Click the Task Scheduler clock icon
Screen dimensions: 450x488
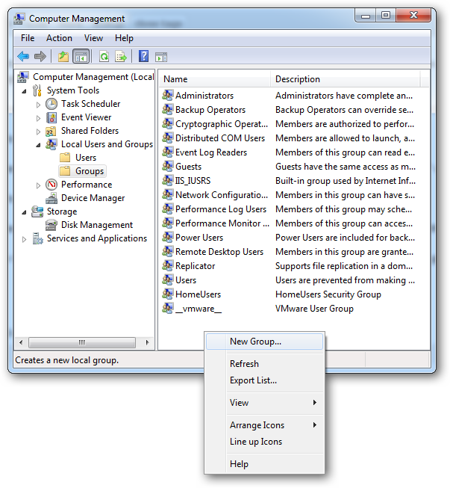[51, 104]
